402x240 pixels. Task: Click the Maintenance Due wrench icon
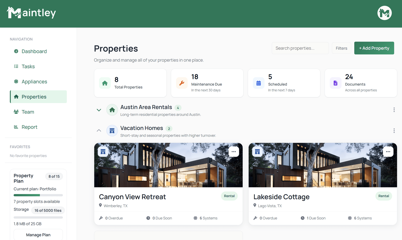182,83
